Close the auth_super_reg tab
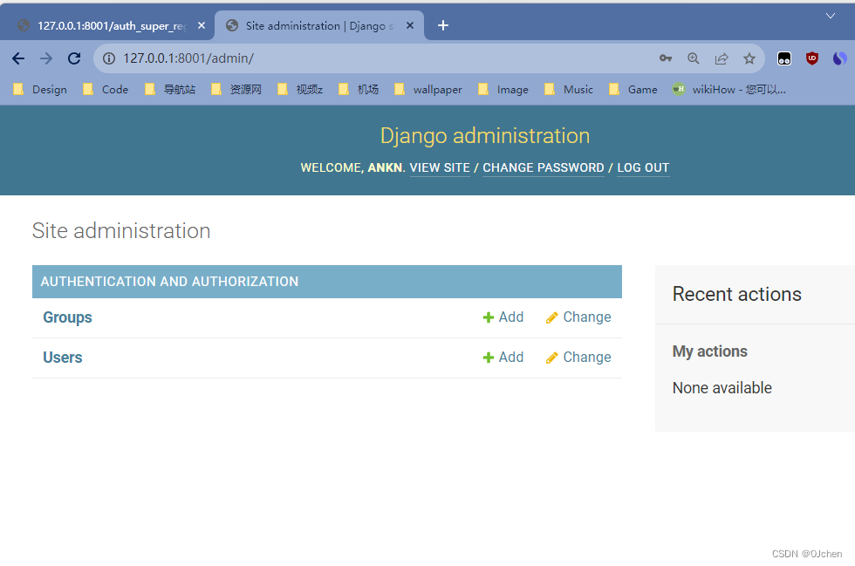 (202, 25)
